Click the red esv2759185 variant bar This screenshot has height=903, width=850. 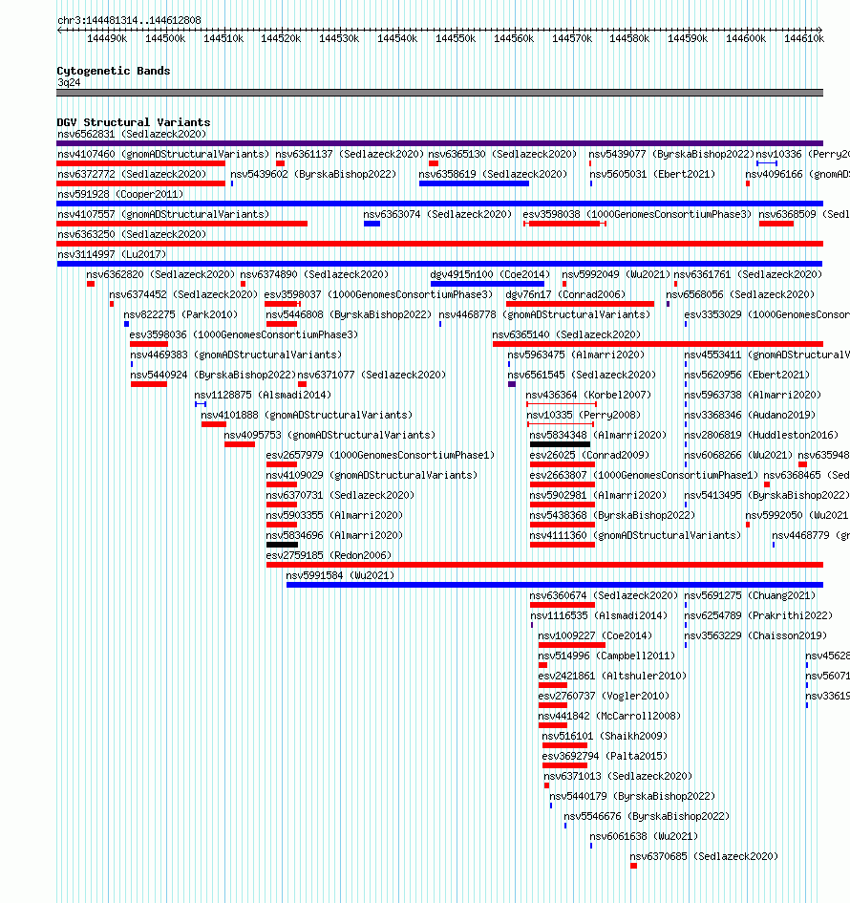(544, 565)
